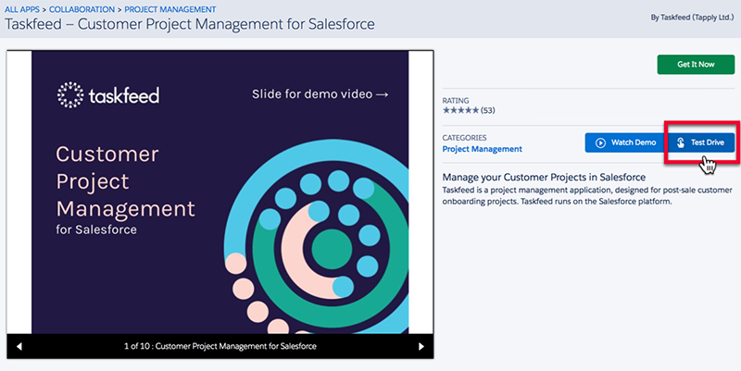Open the Watch Demo video

[x=626, y=142]
